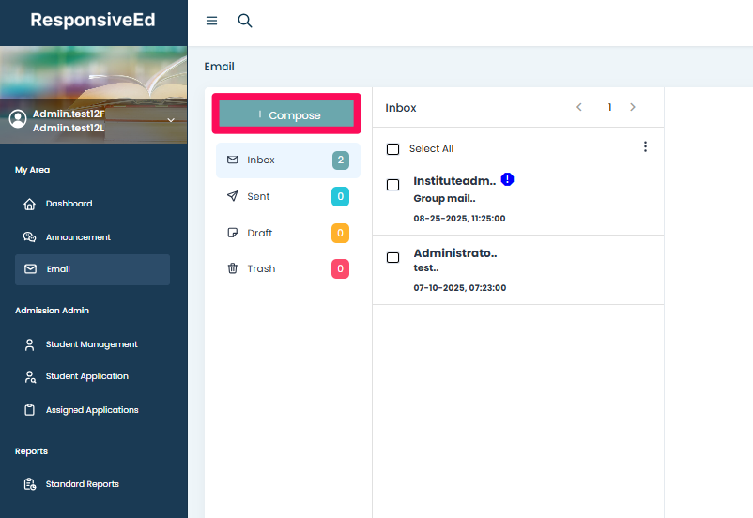Go to previous inbox page
753x518 pixels.
[x=579, y=107]
